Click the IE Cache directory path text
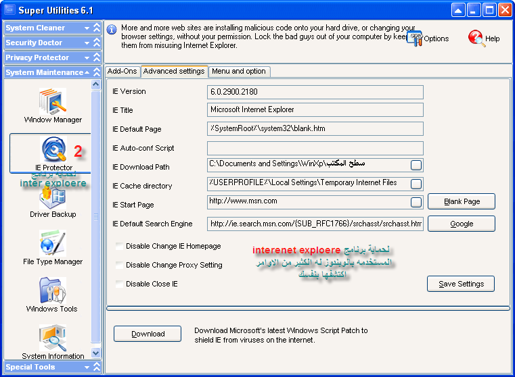This screenshot has height=377, width=515. pos(303,182)
